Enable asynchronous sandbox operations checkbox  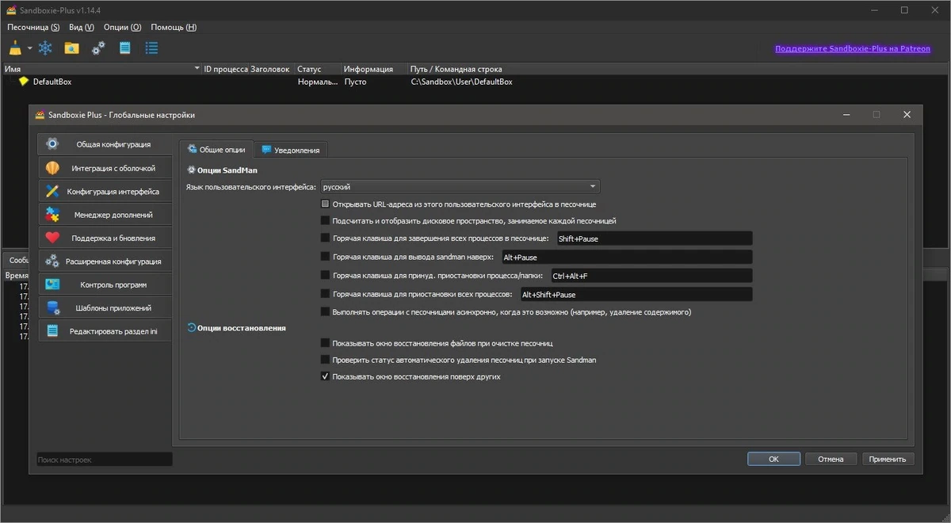tap(325, 312)
